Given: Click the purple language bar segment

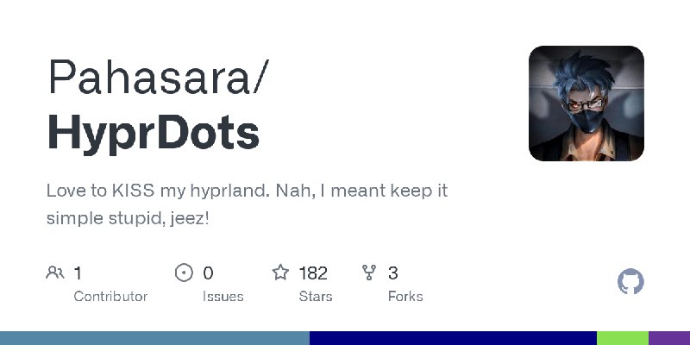Looking at the screenshot, I should click(x=669, y=338).
